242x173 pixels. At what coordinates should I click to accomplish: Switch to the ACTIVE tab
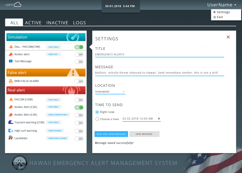pos(33,23)
